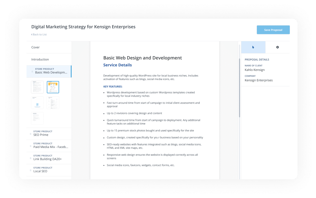This screenshot has width=316, height=198.
Task: Open the gear settings tab
Action: (x=277, y=47)
